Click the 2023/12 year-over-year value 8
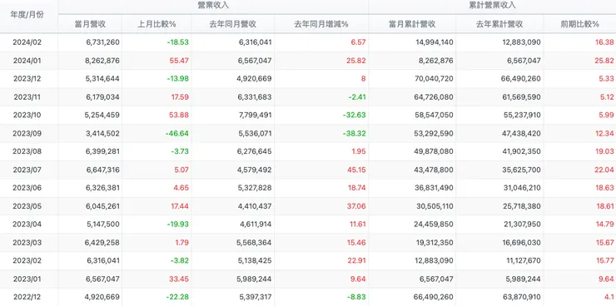Viewport: 616px width, 306px height. pos(364,79)
